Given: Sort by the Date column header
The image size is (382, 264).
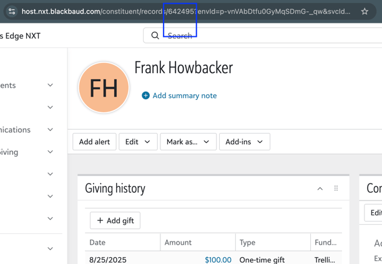Looking at the screenshot, I should [97, 242].
